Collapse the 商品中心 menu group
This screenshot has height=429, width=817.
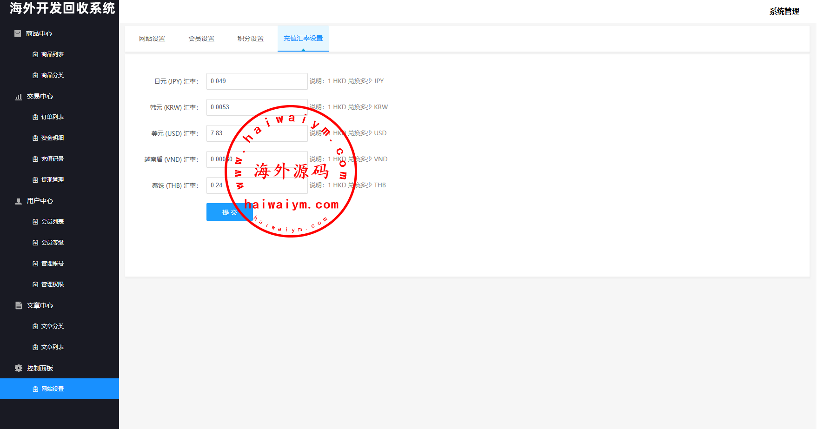(39, 33)
